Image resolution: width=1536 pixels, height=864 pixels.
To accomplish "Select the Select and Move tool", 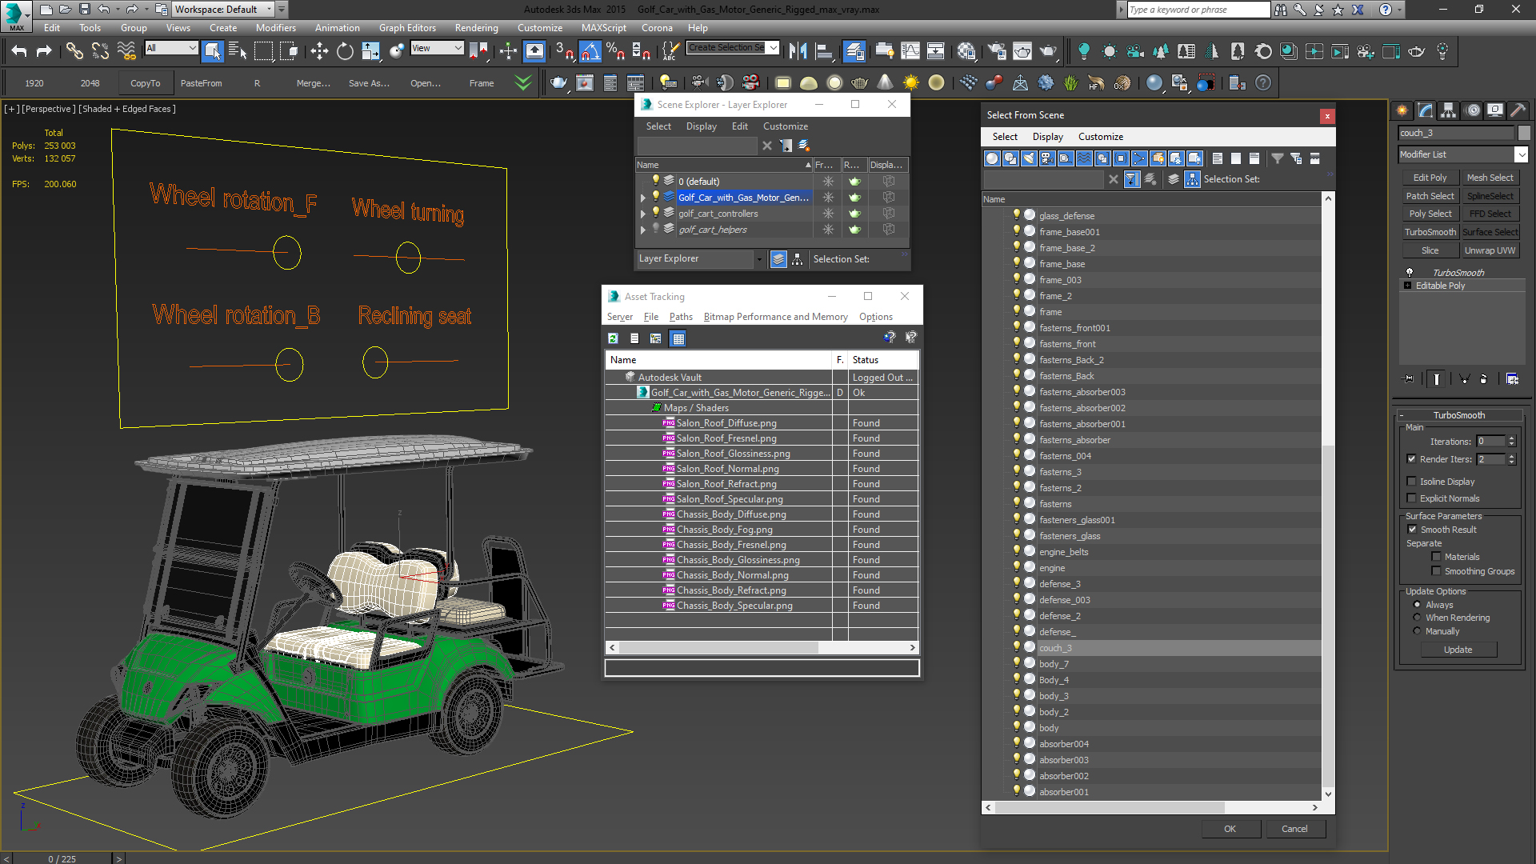I will point(319,51).
